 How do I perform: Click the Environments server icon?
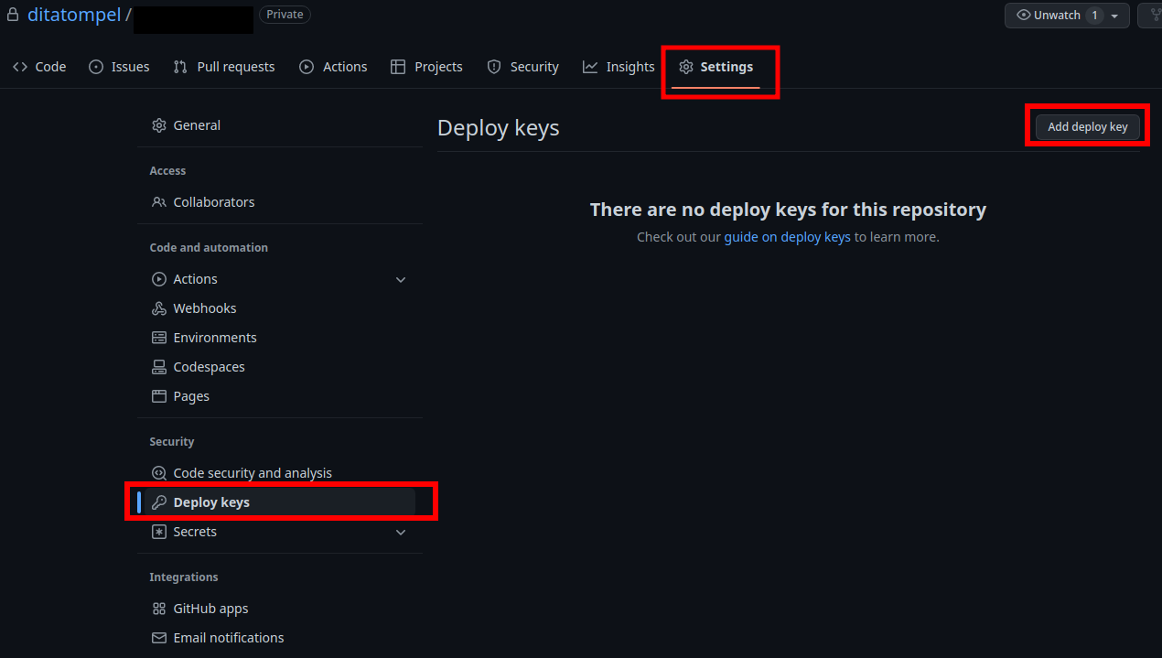[x=159, y=338]
